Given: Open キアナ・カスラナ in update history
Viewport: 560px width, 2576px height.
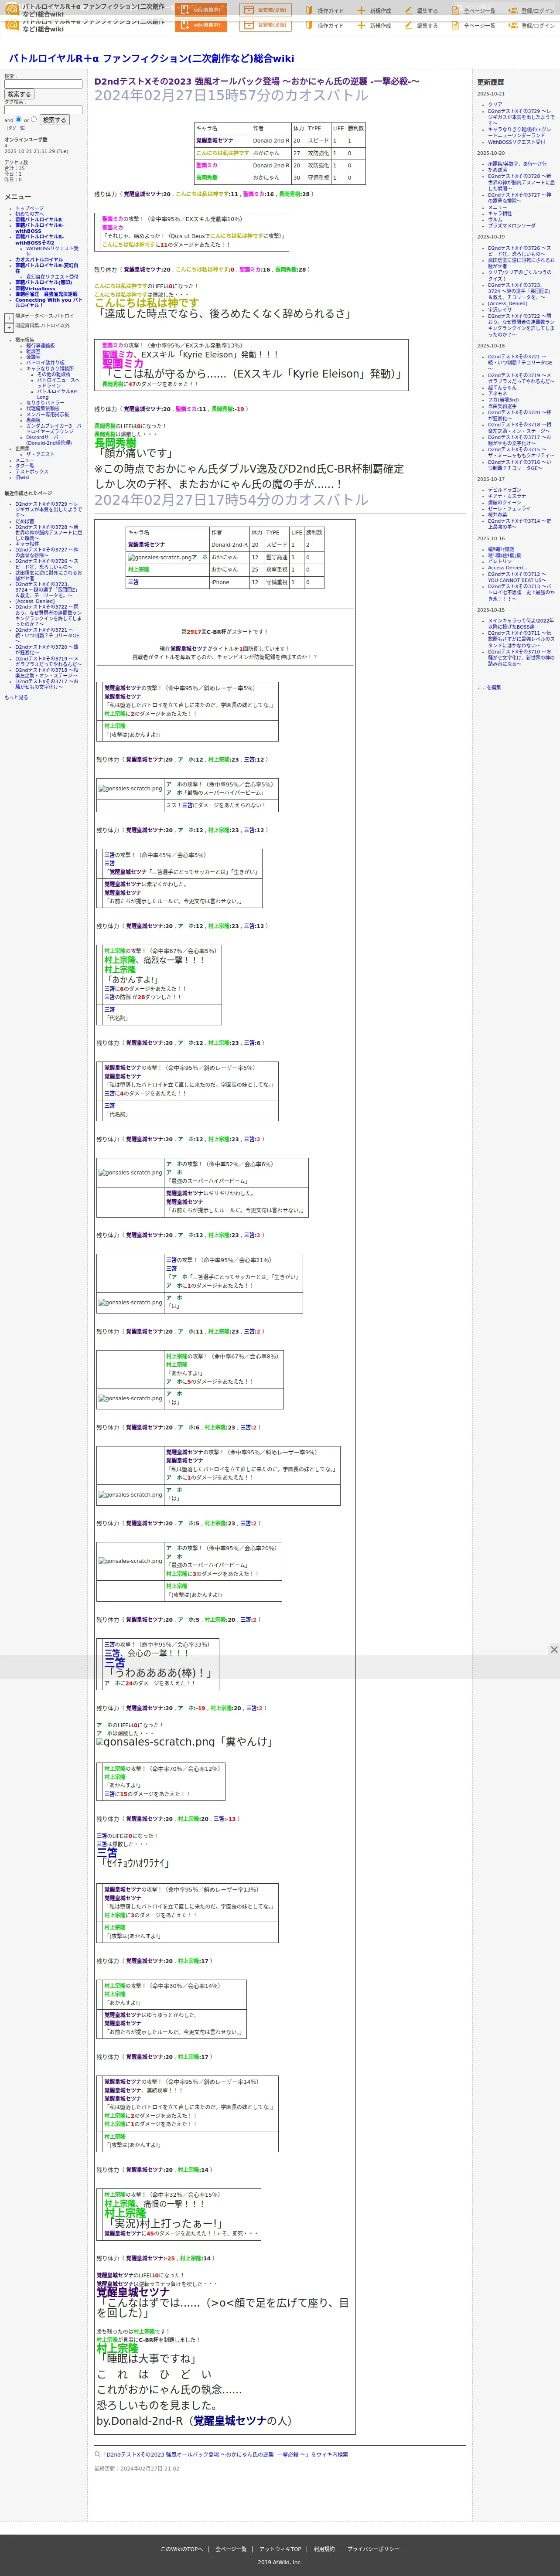Looking at the screenshot, I should coord(506,496).
